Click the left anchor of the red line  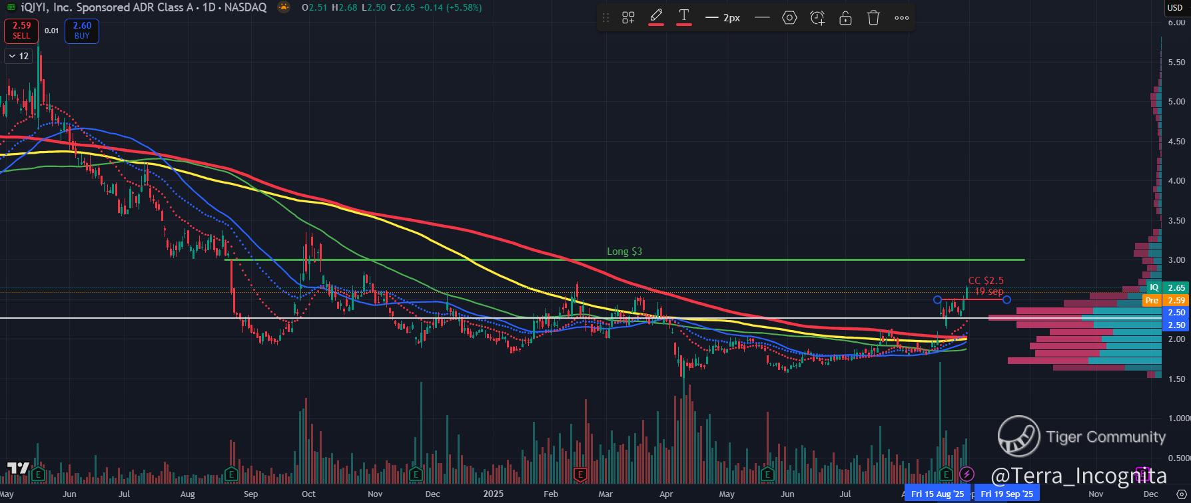938,299
